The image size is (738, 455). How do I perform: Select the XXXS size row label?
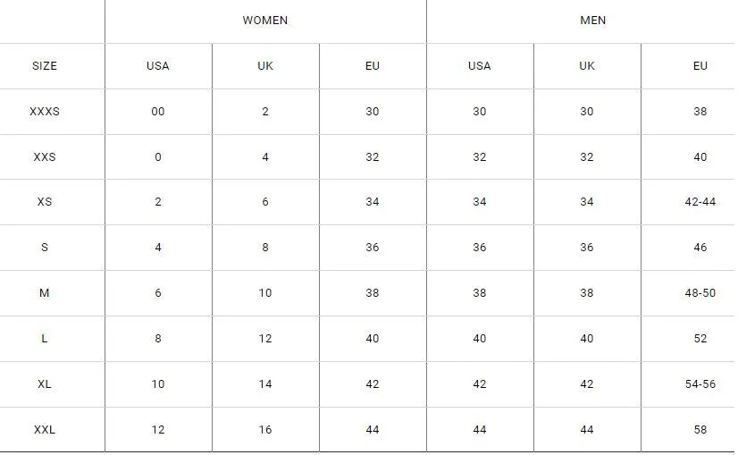pos(45,112)
